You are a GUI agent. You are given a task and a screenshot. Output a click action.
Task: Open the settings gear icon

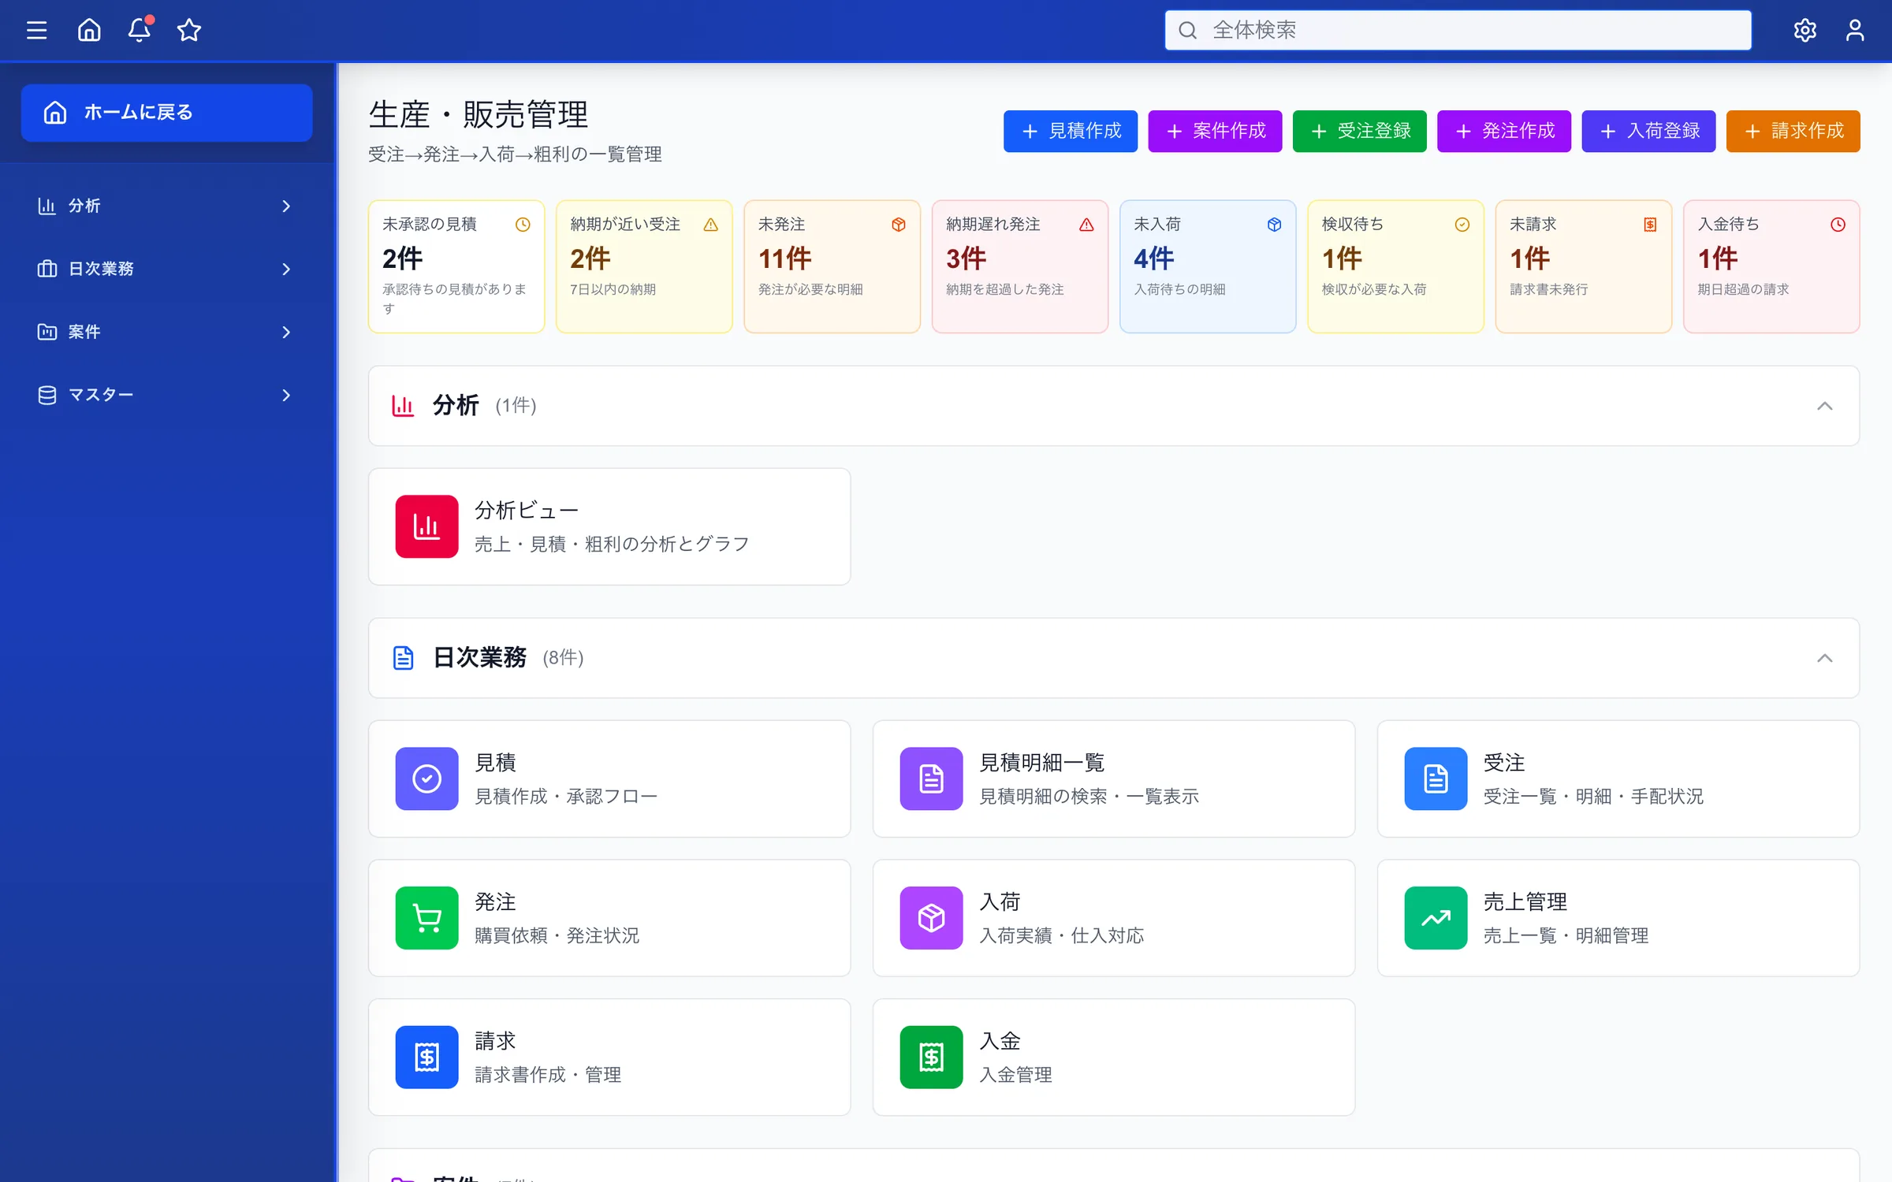point(1804,30)
